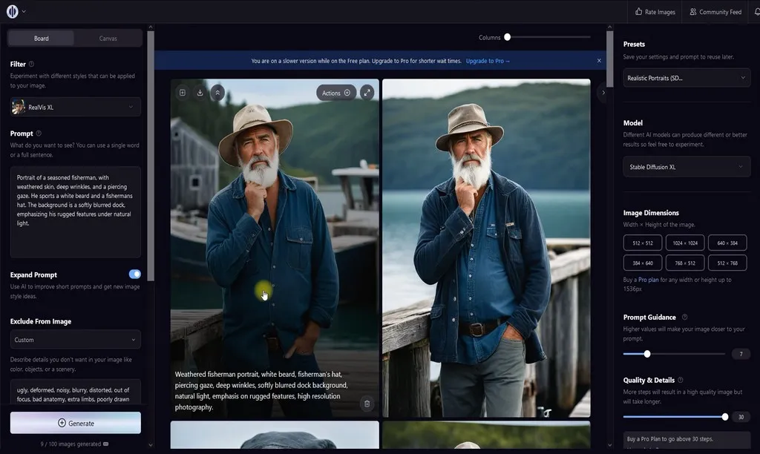Download the first fisherman image
The image size is (760, 454).
click(200, 93)
